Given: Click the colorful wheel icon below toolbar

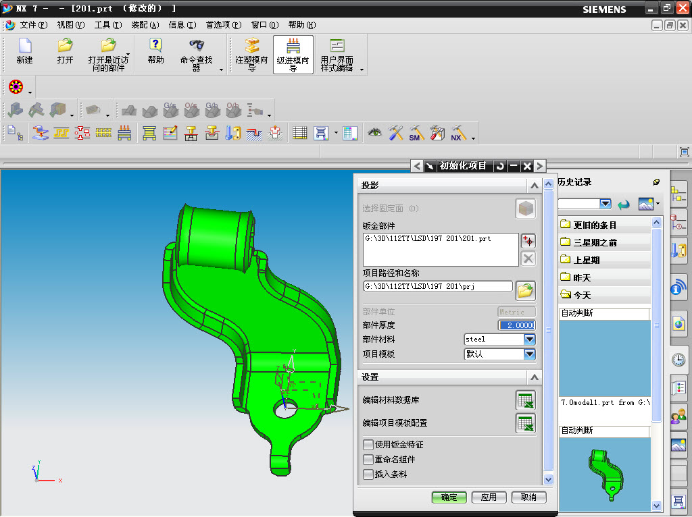Looking at the screenshot, I should [16, 87].
